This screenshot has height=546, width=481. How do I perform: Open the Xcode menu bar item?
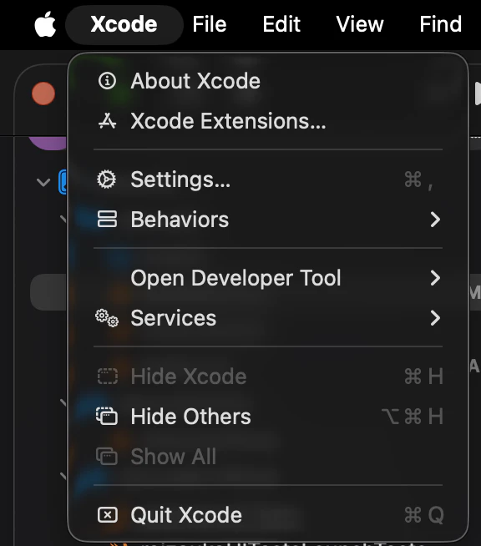coord(124,24)
